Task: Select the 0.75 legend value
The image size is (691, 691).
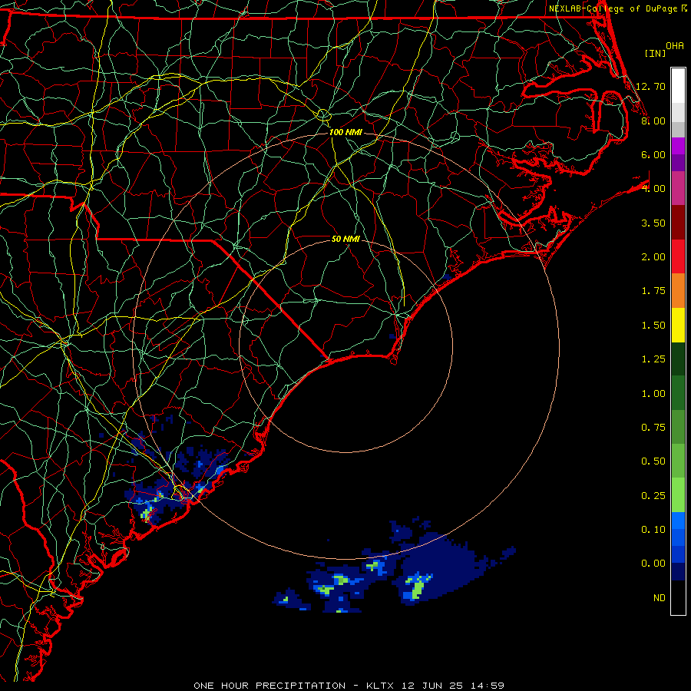Action: [x=653, y=428]
